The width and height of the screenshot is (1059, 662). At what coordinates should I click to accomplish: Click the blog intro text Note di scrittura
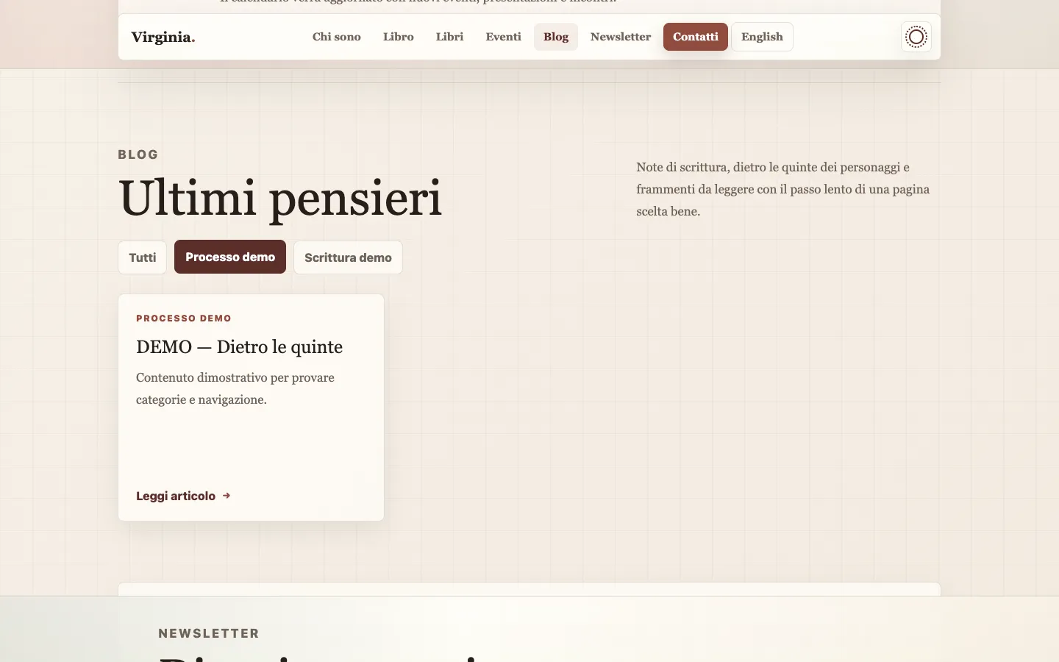783,189
